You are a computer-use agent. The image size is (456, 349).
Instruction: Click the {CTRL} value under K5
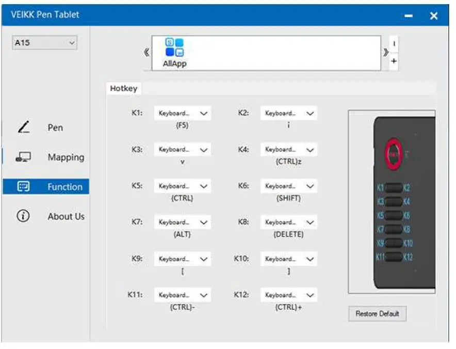pyautogui.click(x=182, y=198)
